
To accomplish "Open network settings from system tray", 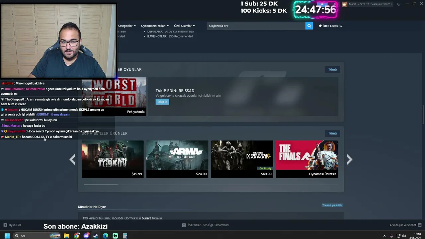I will [398, 236].
